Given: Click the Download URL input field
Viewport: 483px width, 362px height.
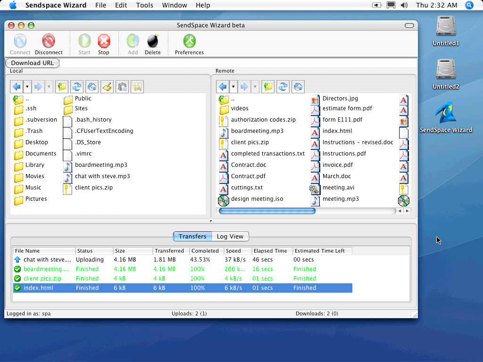Looking at the screenshot, I should click(238, 63).
